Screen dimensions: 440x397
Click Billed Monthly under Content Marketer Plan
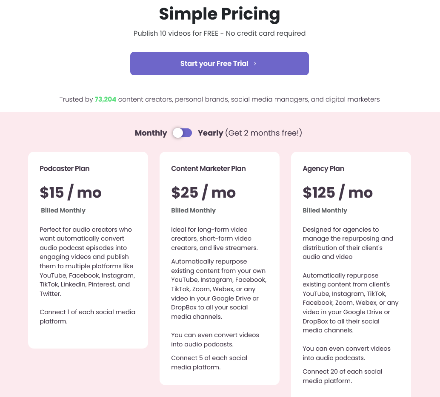pyautogui.click(x=193, y=210)
